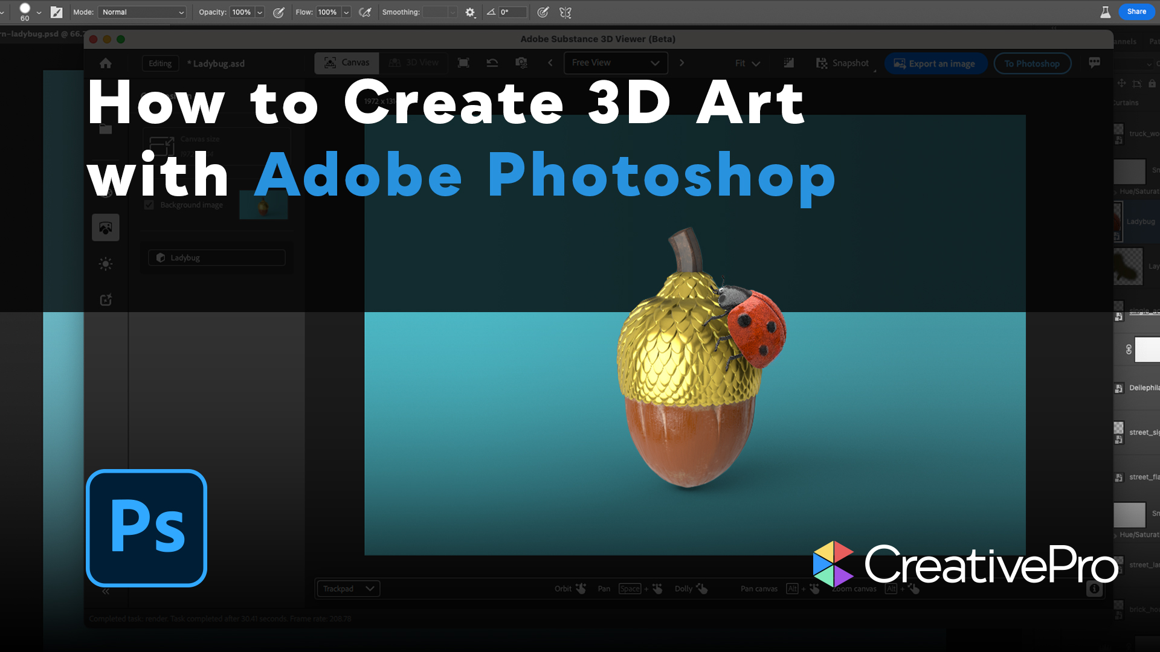This screenshot has width=1160, height=652.
Task: Click the To Photoshop button
Action: 1032,63
